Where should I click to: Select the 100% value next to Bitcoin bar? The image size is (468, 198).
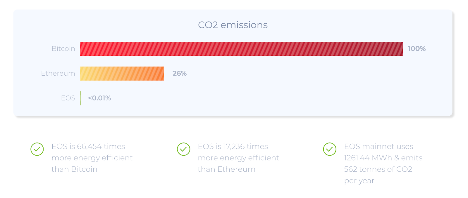click(x=417, y=49)
